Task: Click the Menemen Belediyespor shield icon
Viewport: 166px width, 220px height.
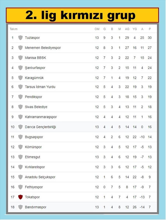Action: (x=20, y=48)
